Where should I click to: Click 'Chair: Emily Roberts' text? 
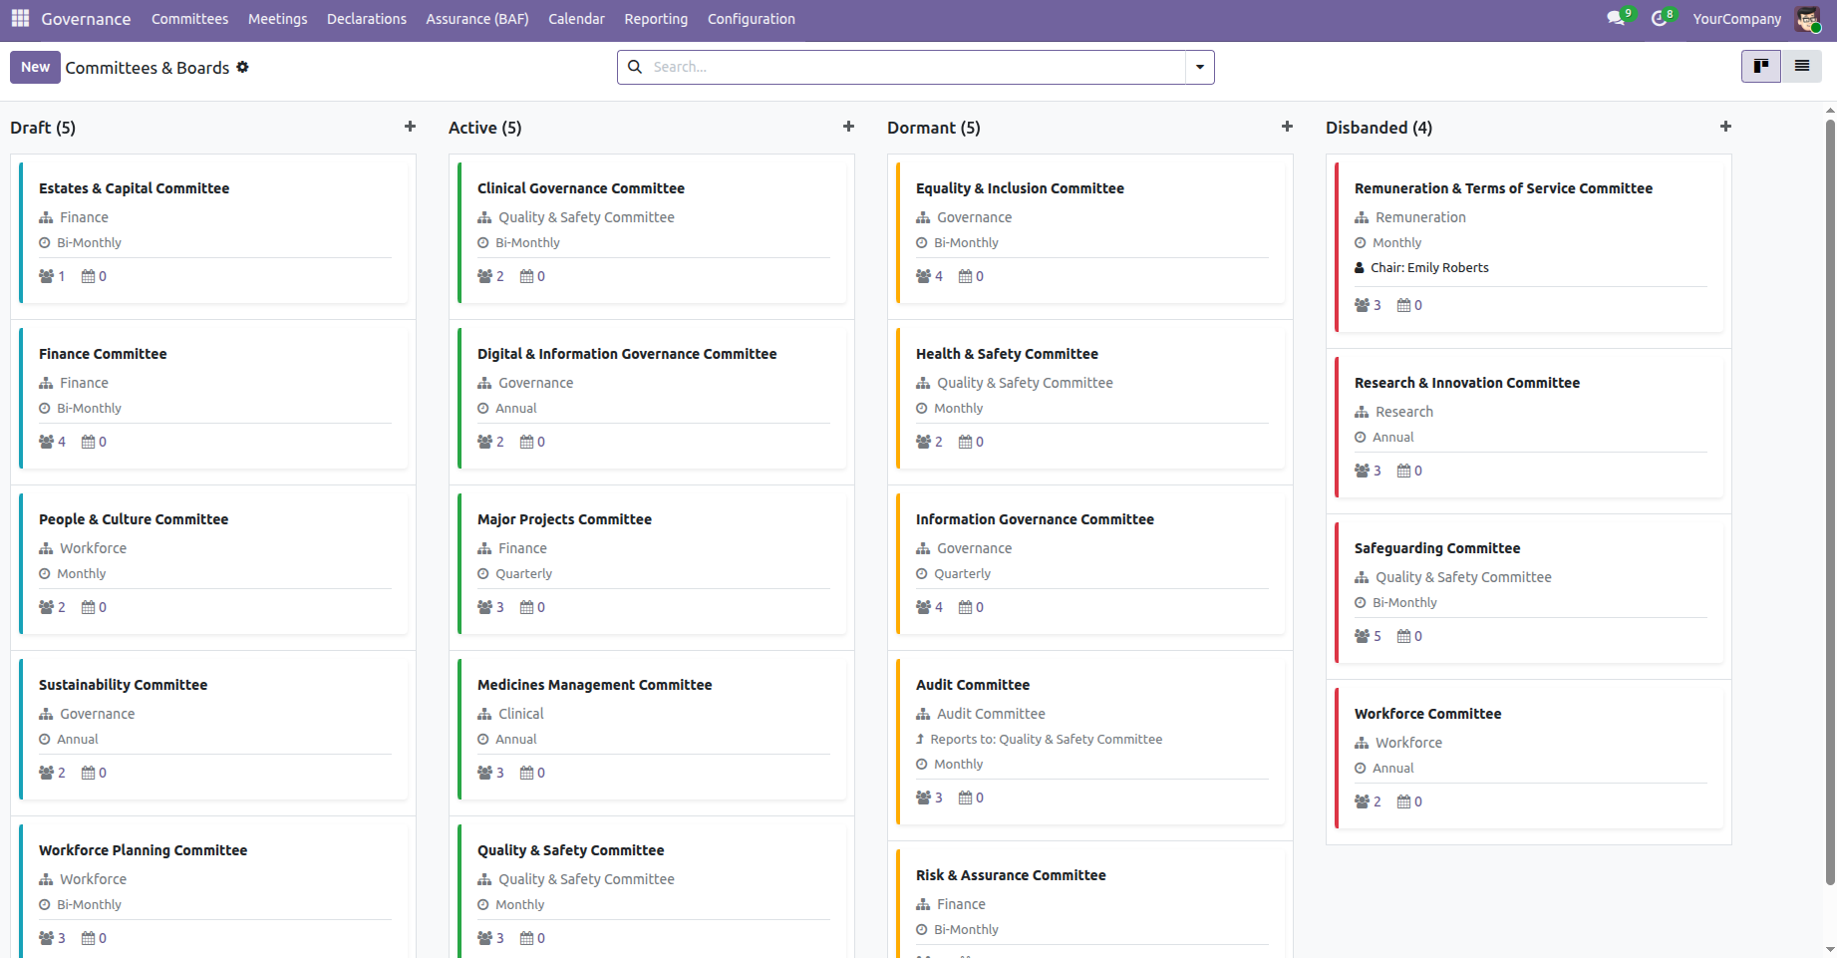(1429, 267)
